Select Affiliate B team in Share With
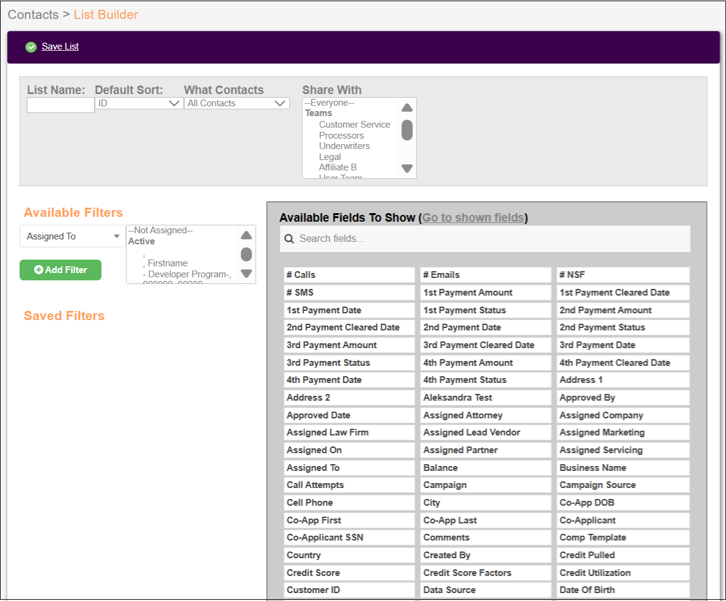Screen dimensions: 726x601 coord(337,167)
